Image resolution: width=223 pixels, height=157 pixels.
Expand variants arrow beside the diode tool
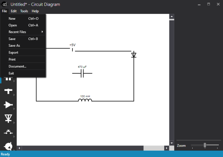(14, 123)
